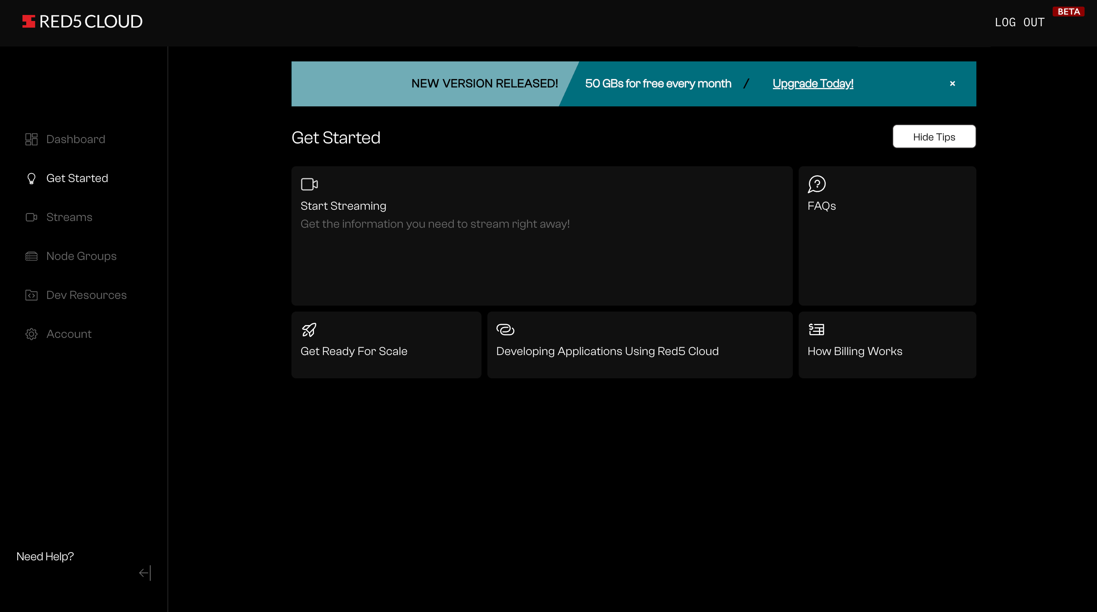
Task: Open Dev Resources using the code icon
Action: 31,295
